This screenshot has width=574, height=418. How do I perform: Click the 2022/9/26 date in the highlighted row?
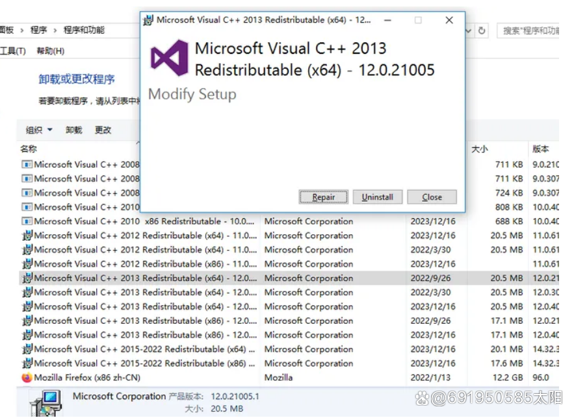pyautogui.click(x=430, y=278)
